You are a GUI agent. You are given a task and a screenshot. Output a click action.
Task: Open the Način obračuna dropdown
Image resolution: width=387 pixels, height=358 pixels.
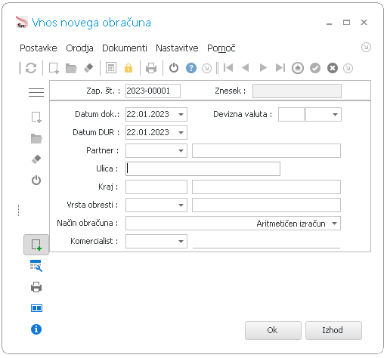(x=334, y=224)
